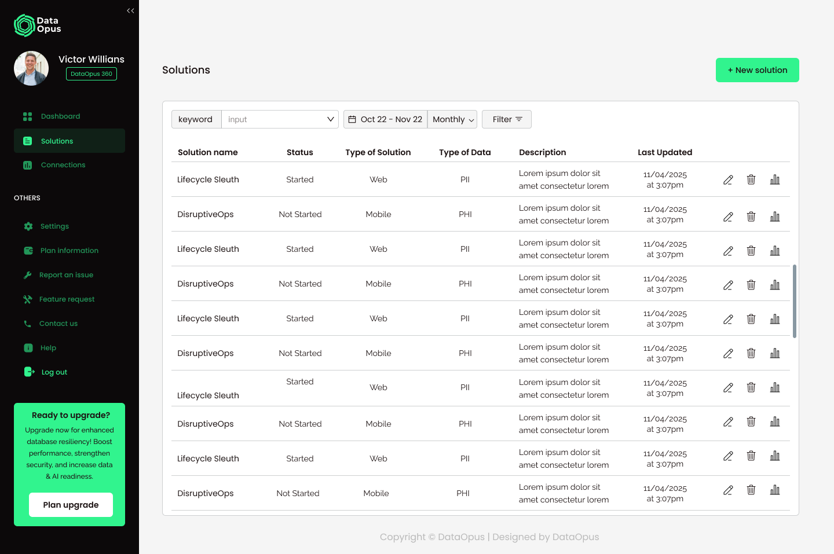
Task: Open the Dashboard menu item
Action: 69,116
